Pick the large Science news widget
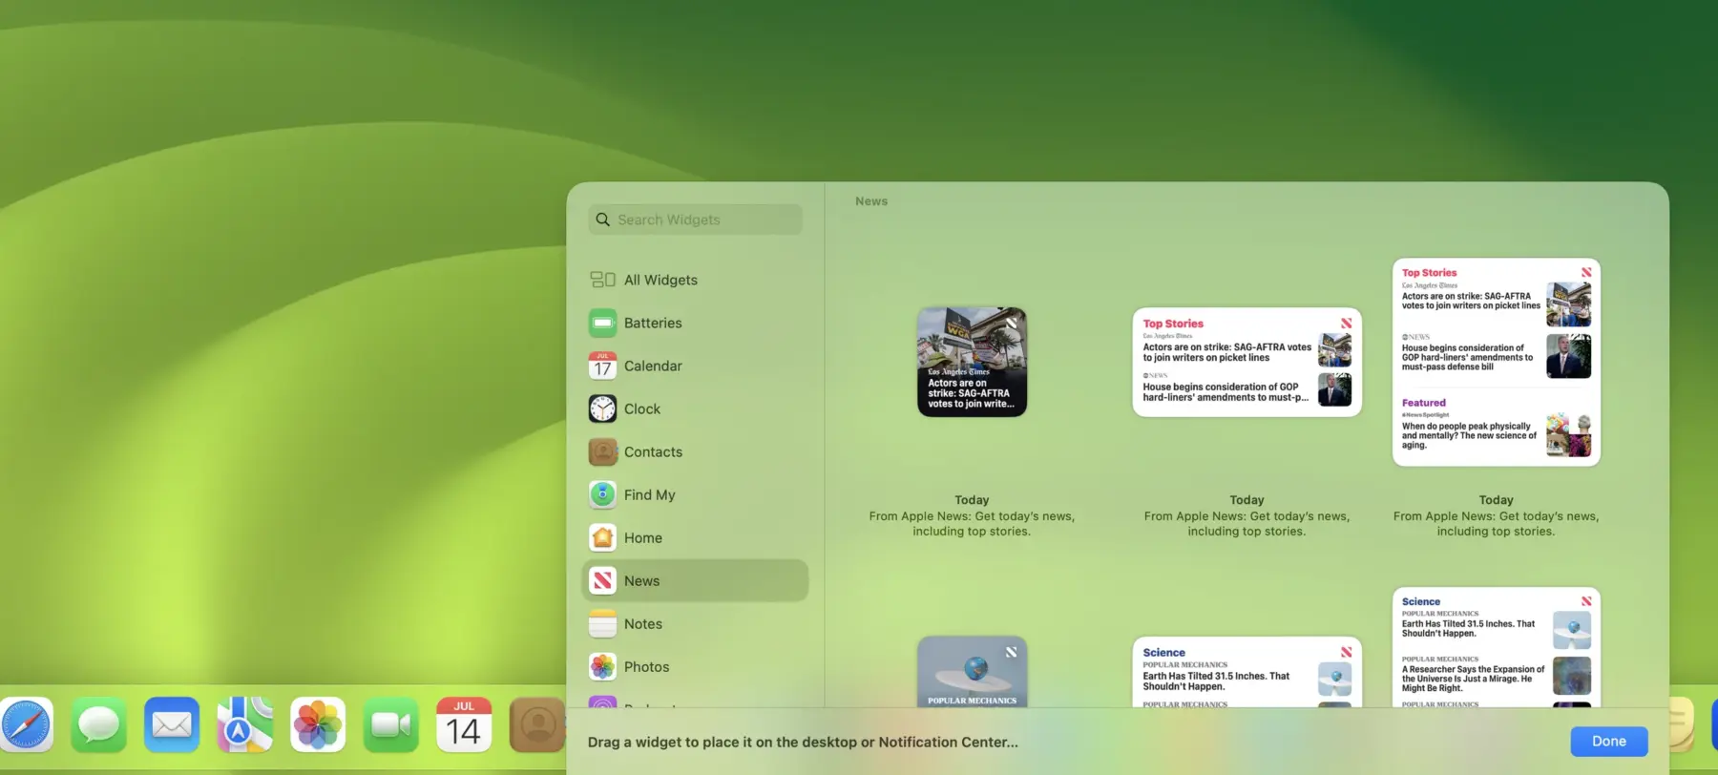Viewport: 1718px width, 775px height. pyautogui.click(x=1496, y=647)
